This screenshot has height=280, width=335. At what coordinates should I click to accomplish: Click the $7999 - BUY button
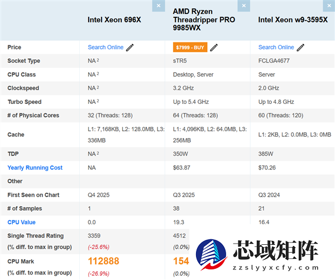[190, 48]
